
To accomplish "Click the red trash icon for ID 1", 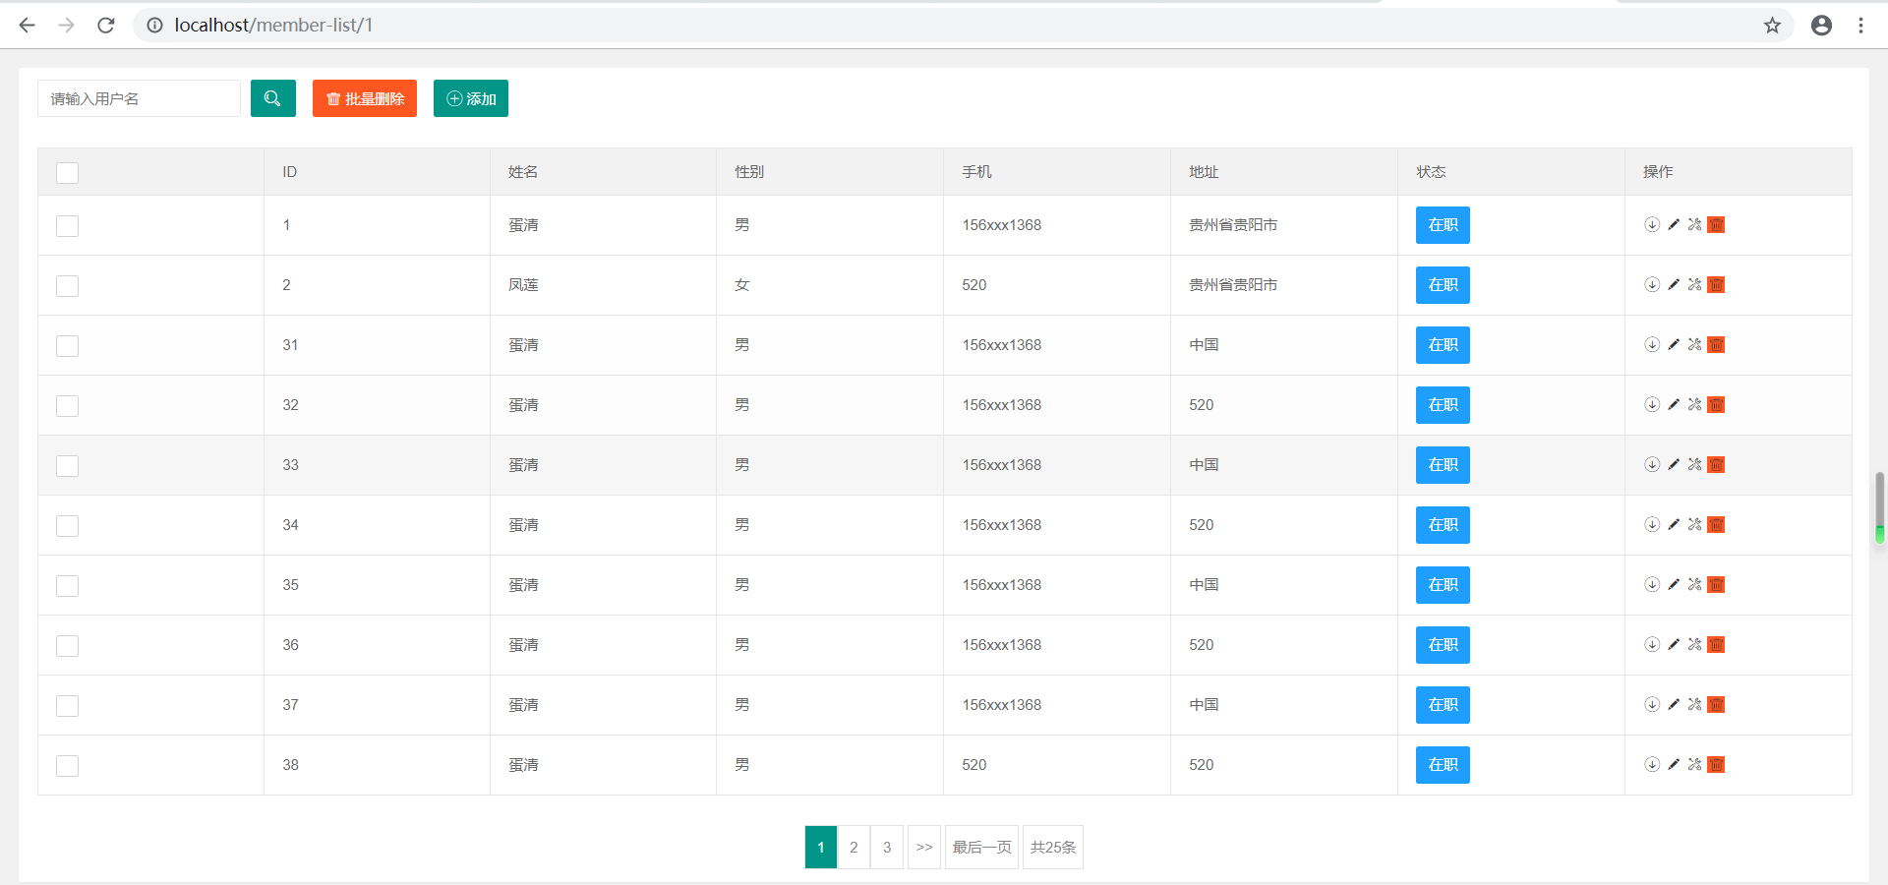I will pyautogui.click(x=1716, y=224).
